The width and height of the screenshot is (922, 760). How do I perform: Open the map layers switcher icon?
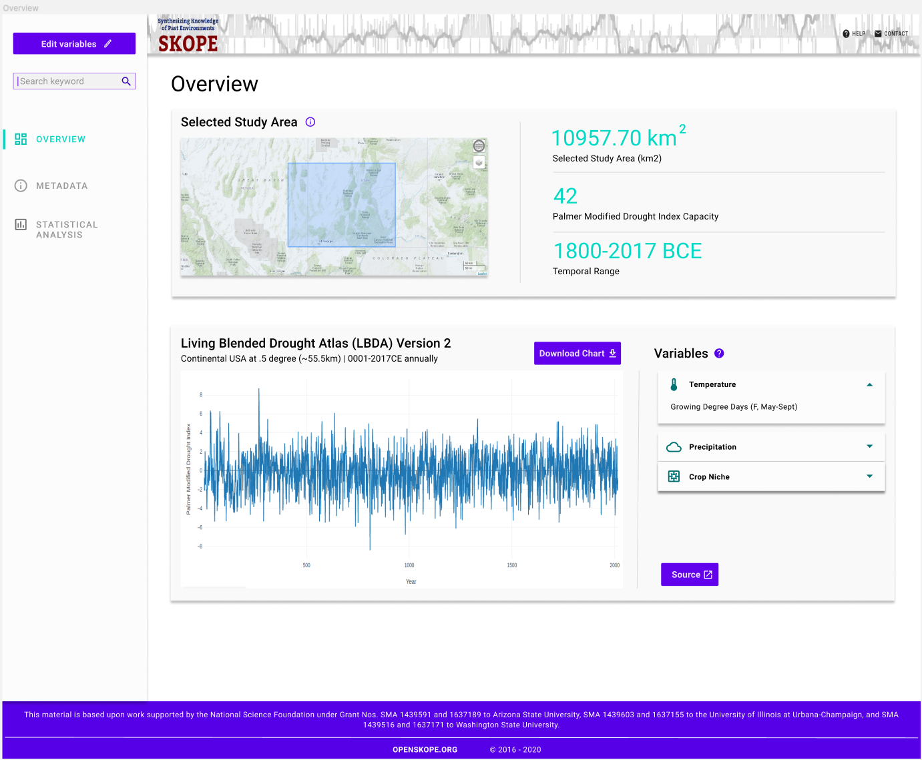click(x=479, y=161)
